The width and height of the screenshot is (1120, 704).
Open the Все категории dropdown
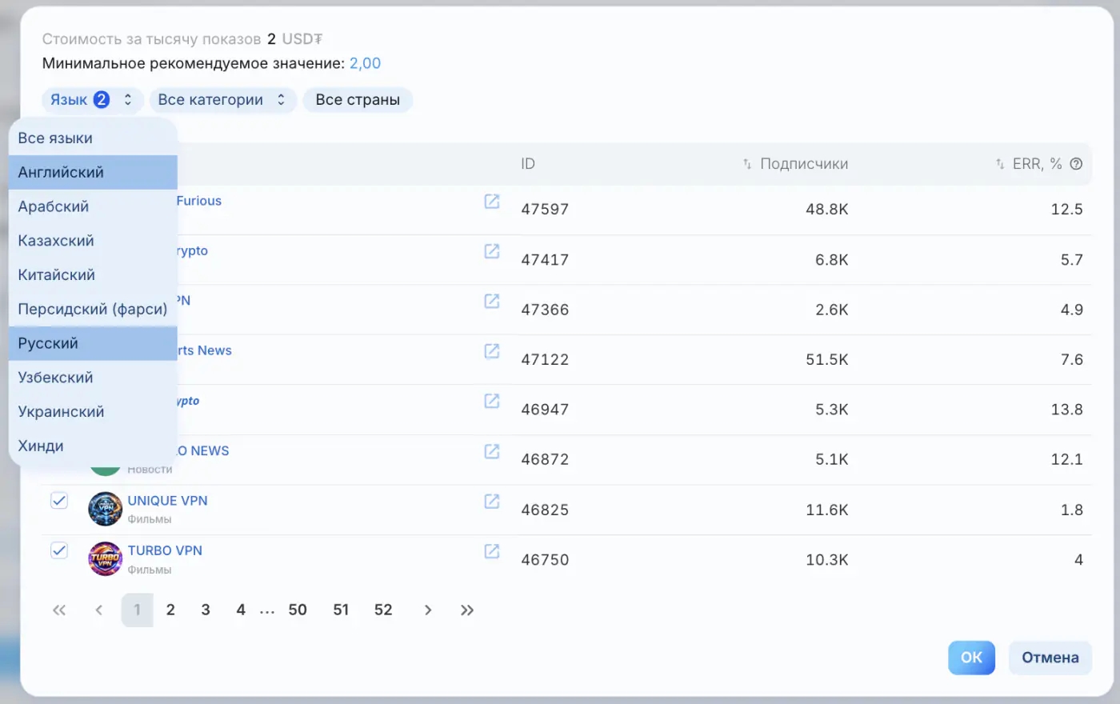pyautogui.click(x=222, y=100)
